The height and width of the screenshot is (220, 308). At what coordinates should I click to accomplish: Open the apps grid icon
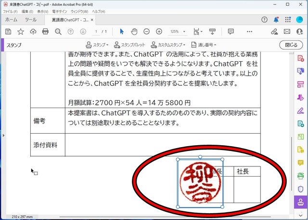[x=288, y=20]
